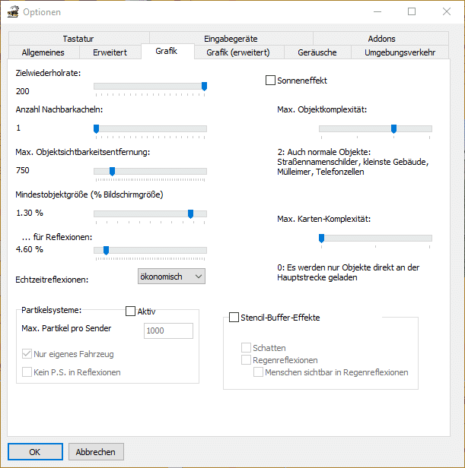Click the Optionen window title icon

pos(12,12)
